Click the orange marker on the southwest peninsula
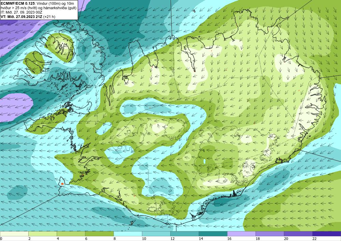Viewport: 341px width, 241px height. point(62,184)
